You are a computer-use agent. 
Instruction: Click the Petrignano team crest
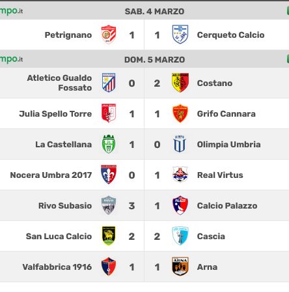[x=109, y=35]
